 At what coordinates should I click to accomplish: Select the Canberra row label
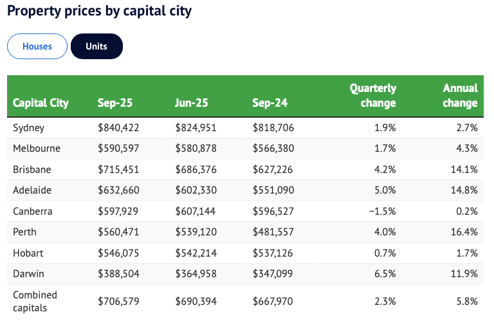pos(33,212)
